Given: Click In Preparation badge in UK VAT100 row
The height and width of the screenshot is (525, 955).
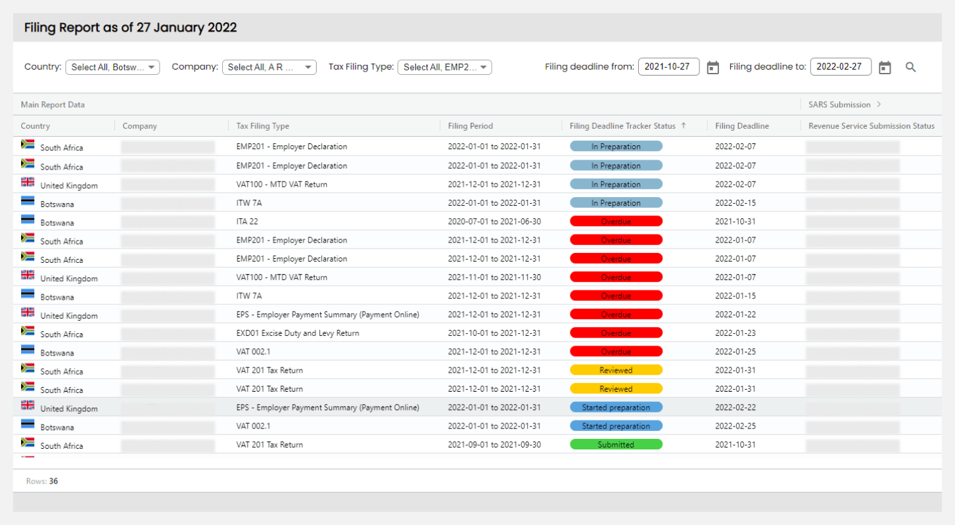Looking at the screenshot, I should click(x=616, y=184).
